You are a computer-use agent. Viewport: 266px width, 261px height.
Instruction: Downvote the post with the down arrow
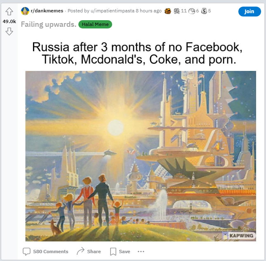pyautogui.click(x=9, y=32)
